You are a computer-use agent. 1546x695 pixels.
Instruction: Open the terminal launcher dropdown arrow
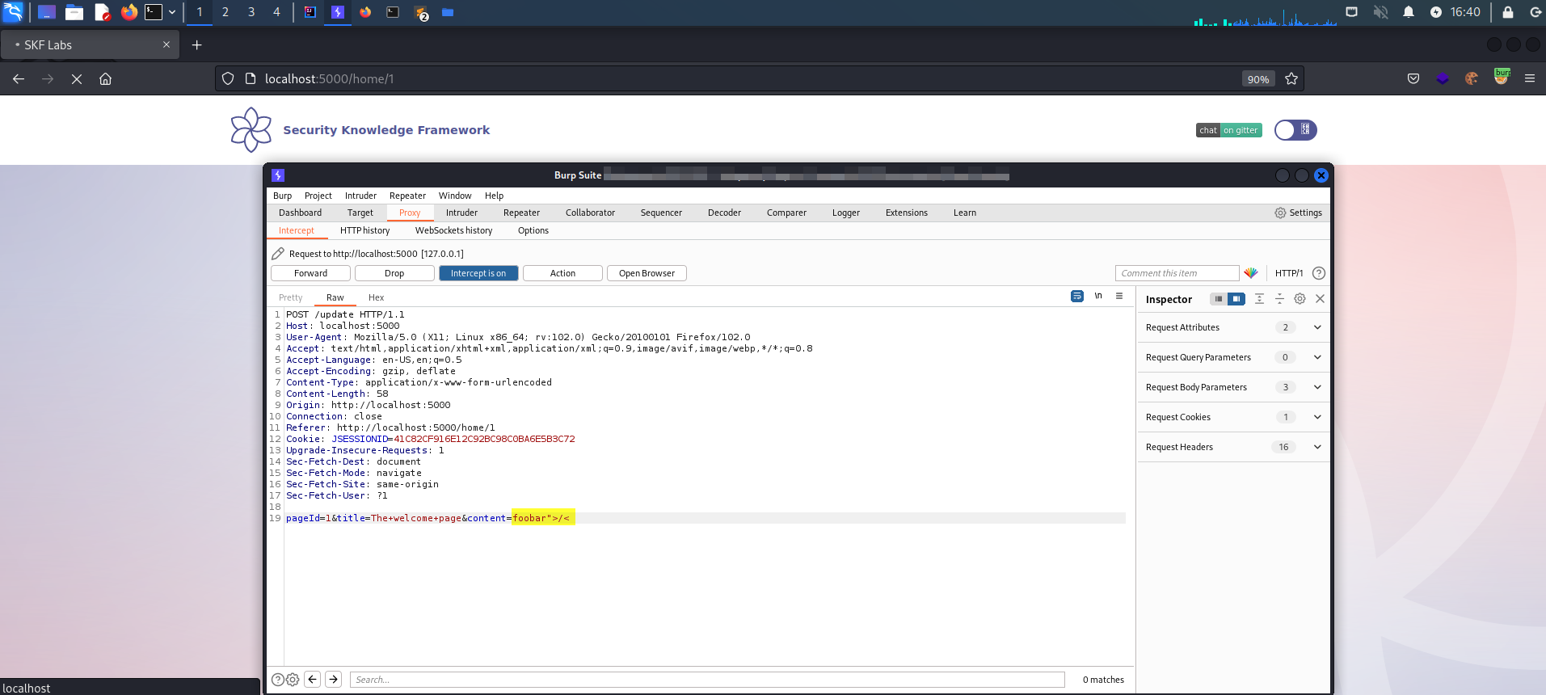click(172, 12)
